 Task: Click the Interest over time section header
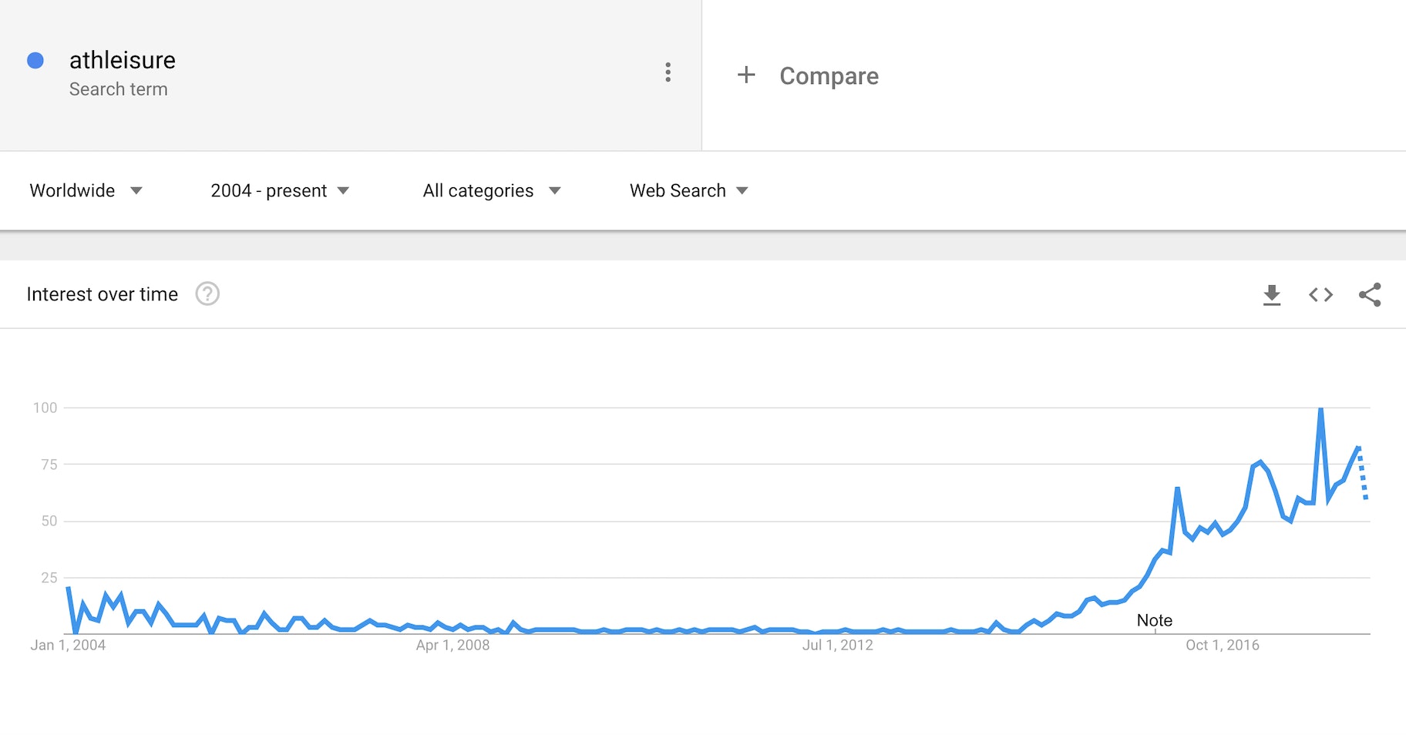coord(103,294)
